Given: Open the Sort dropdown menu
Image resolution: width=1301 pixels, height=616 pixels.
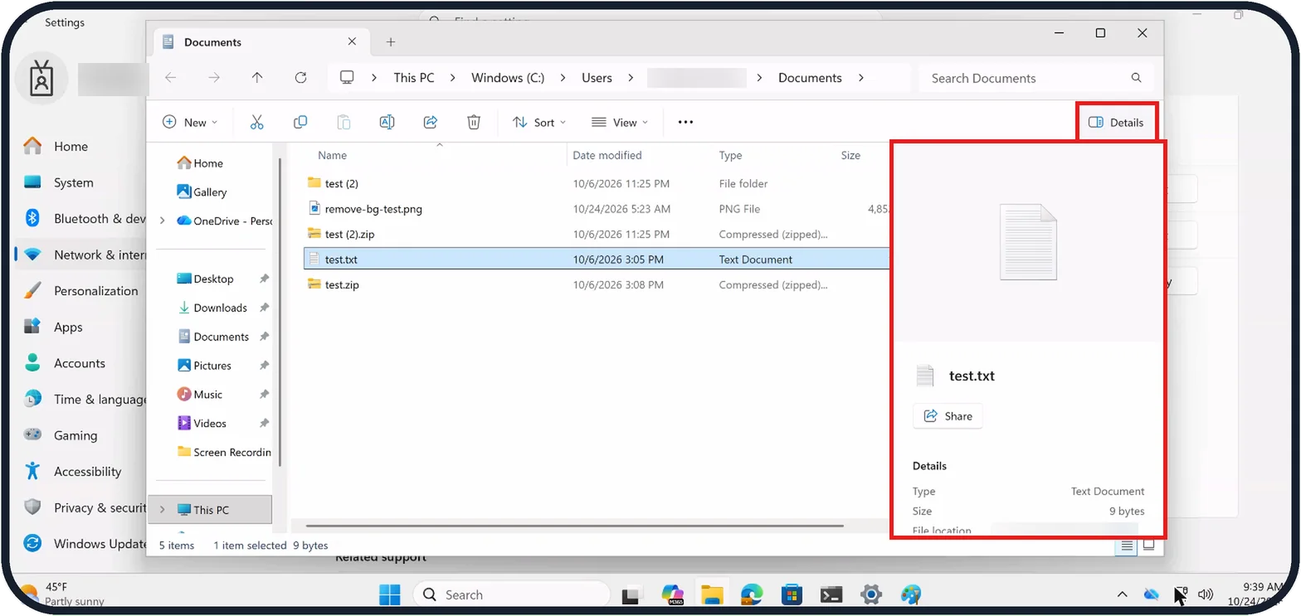Looking at the screenshot, I should 539,122.
